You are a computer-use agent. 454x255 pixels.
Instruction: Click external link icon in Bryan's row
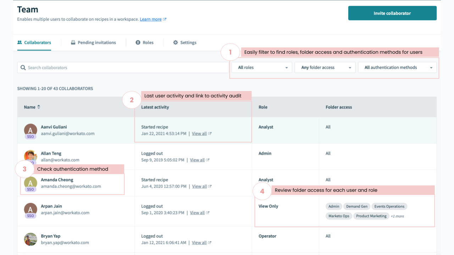(x=210, y=243)
